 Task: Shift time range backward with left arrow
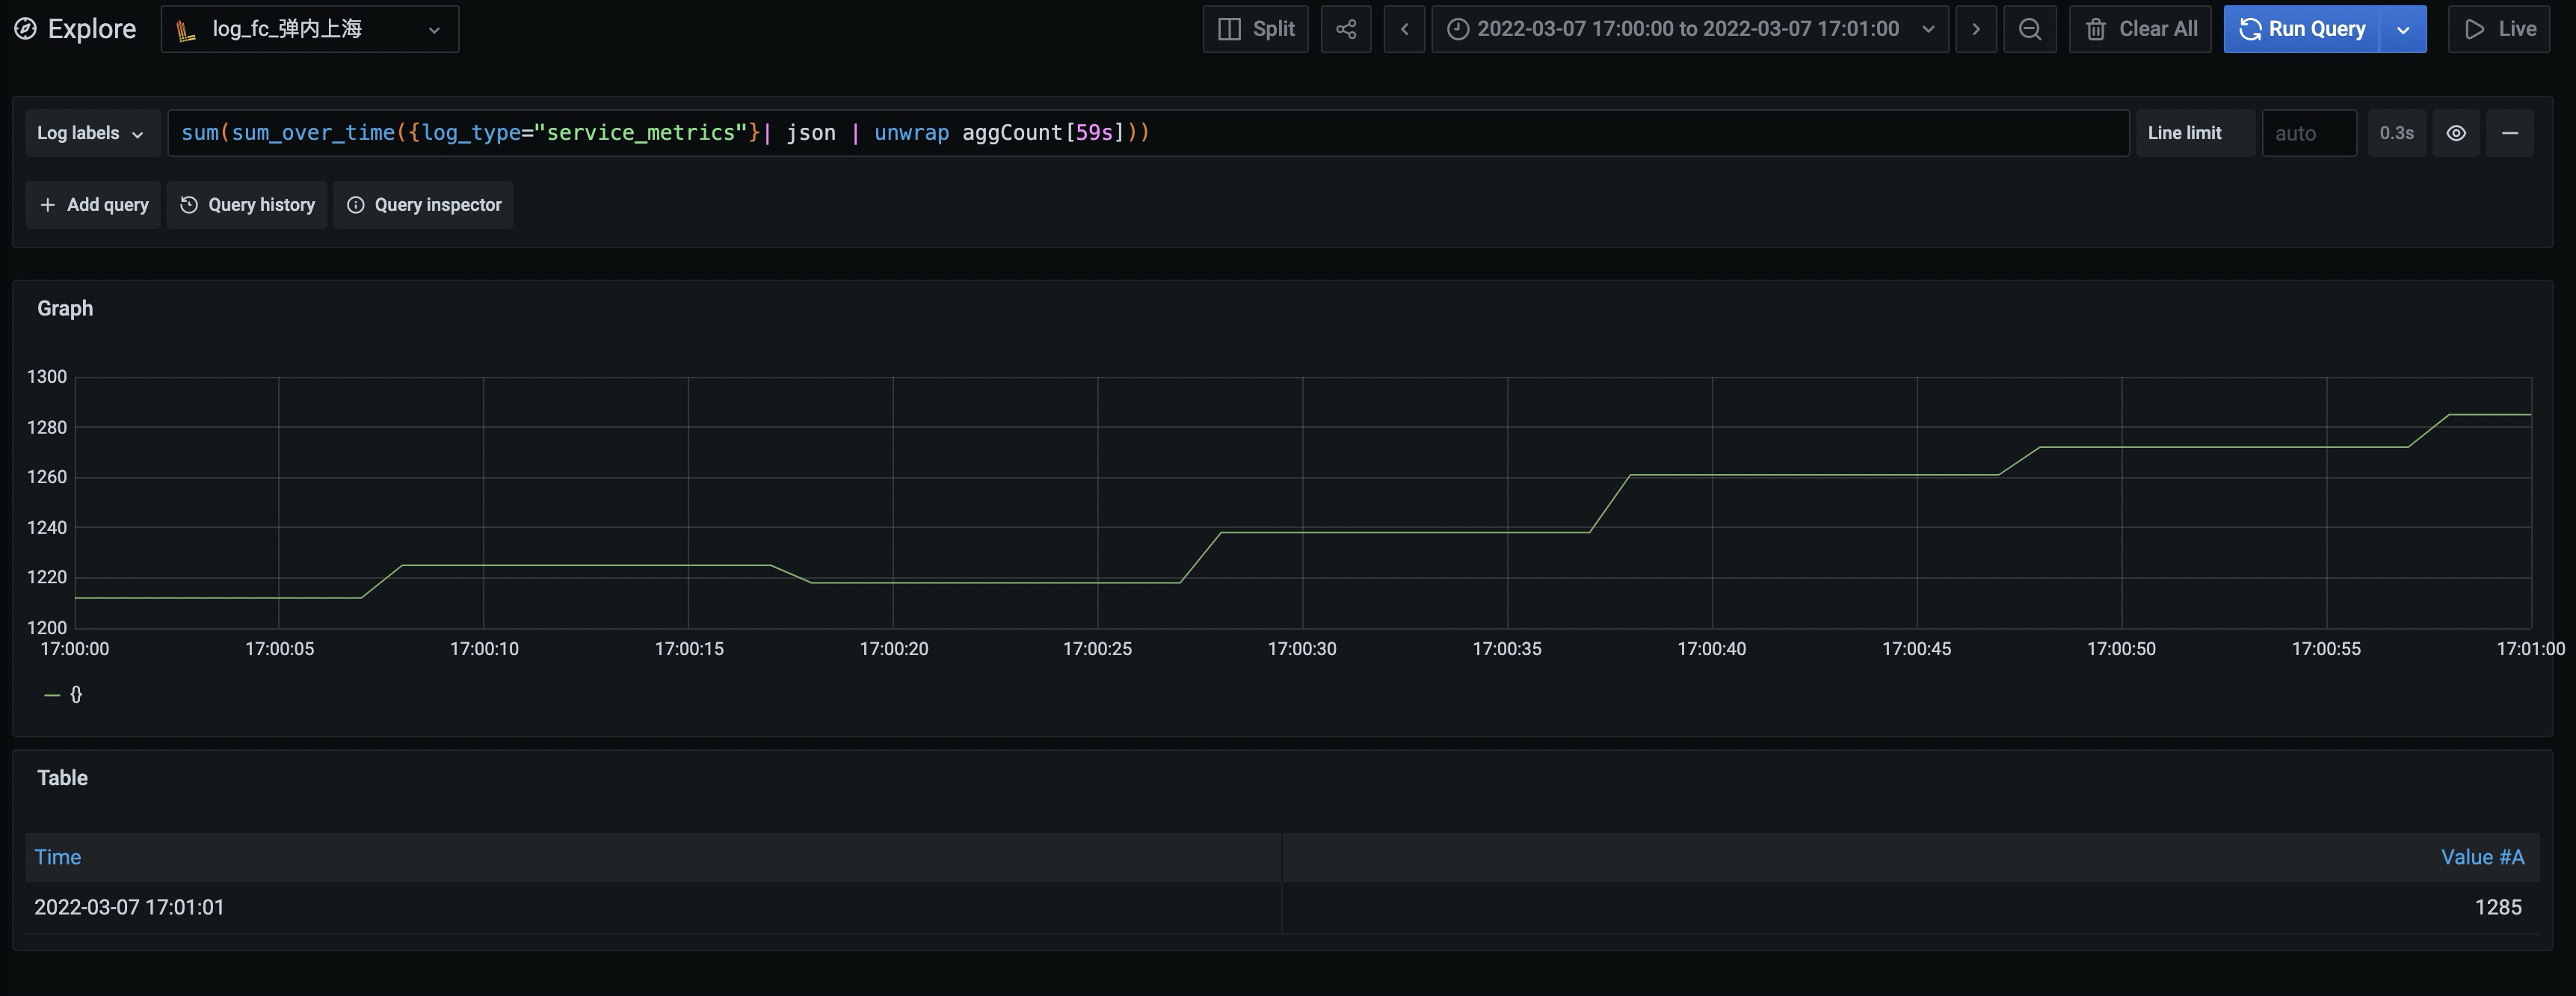(x=1404, y=29)
